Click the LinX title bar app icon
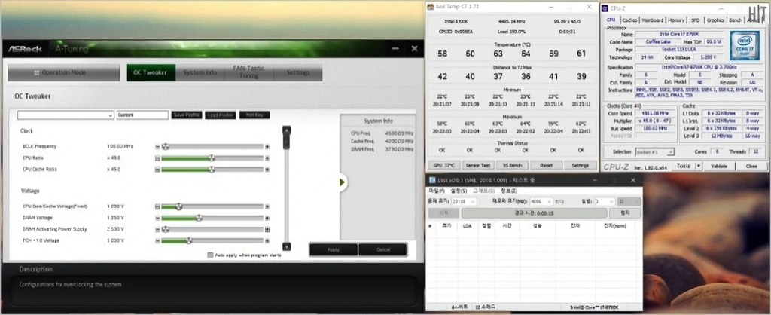This screenshot has width=771, height=315. tap(432, 180)
